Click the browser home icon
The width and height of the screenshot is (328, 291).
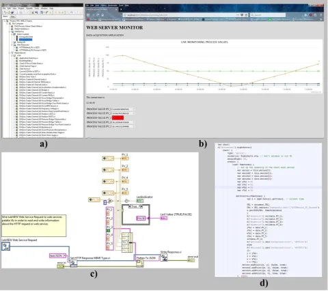pyautogui.click(x=102, y=15)
